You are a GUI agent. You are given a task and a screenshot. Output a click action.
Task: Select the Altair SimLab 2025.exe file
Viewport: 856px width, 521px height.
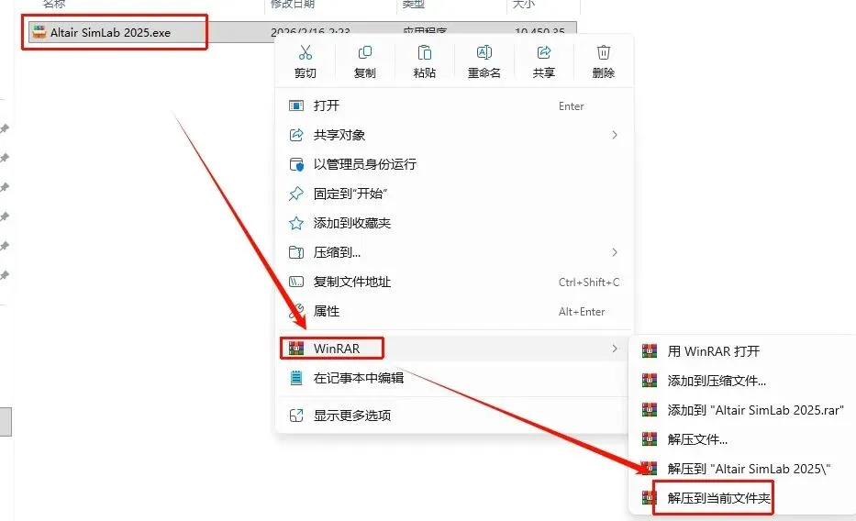click(x=110, y=33)
